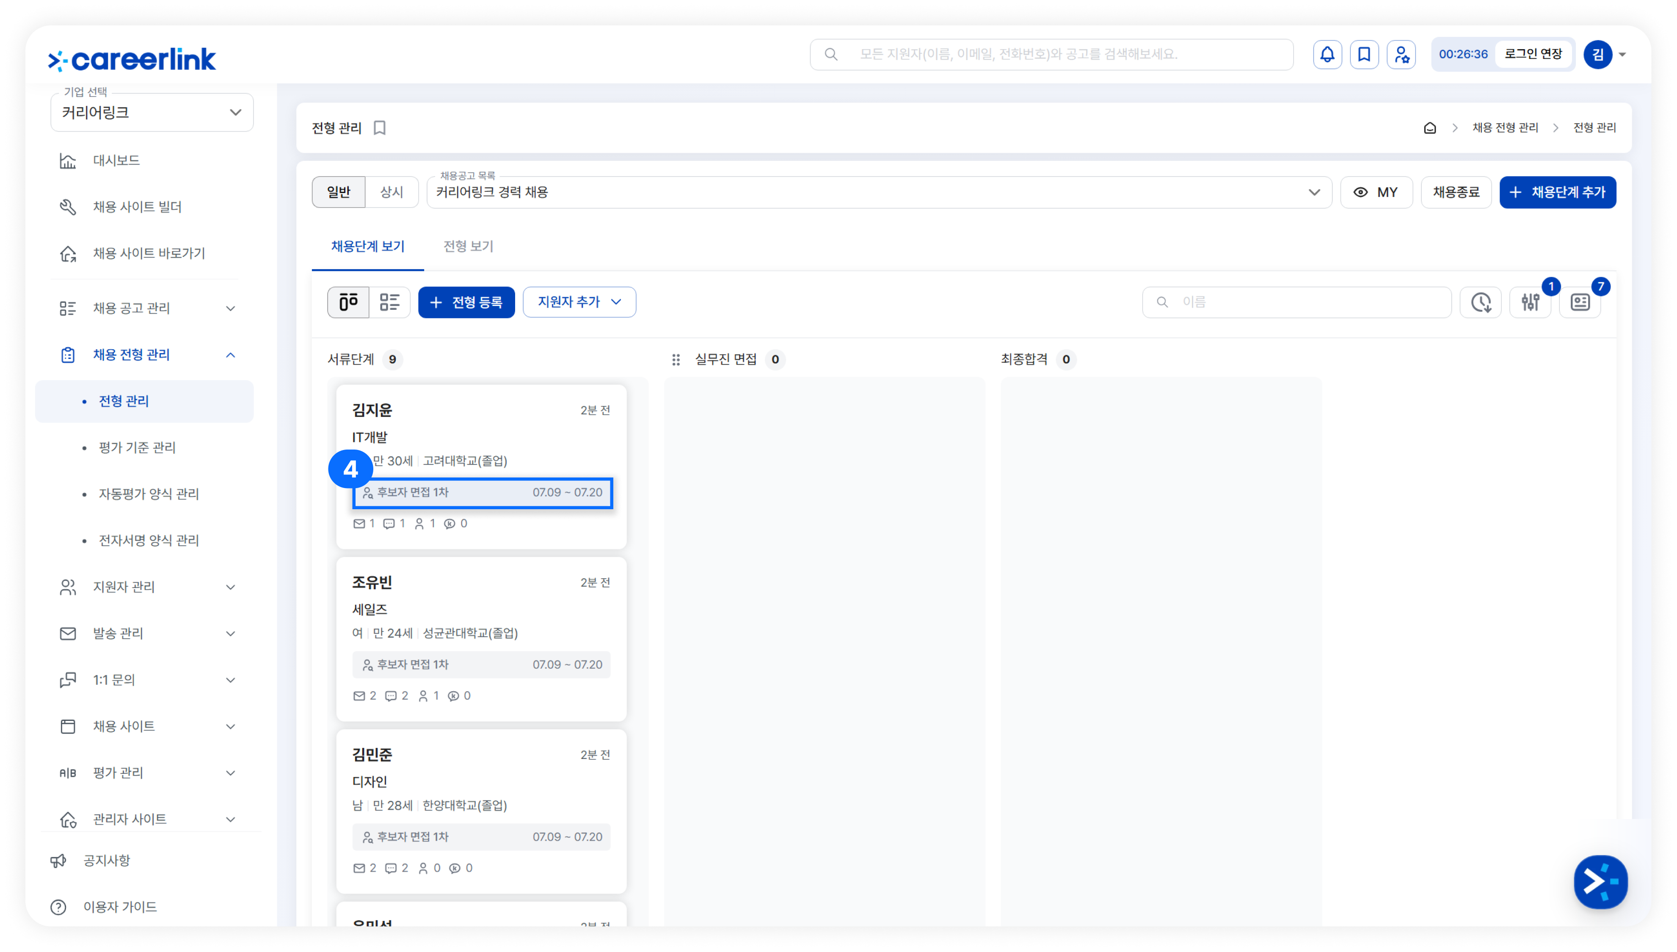Collapse 채용 전형 관리 menu
The width and height of the screenshot is (1677, 952).
point(145,355)
